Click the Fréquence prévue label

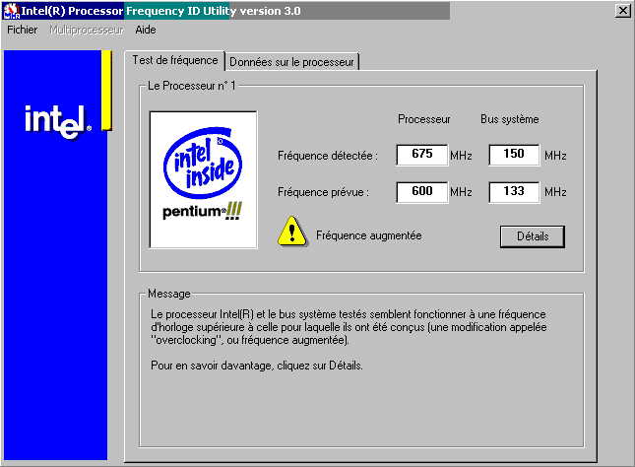323,192
